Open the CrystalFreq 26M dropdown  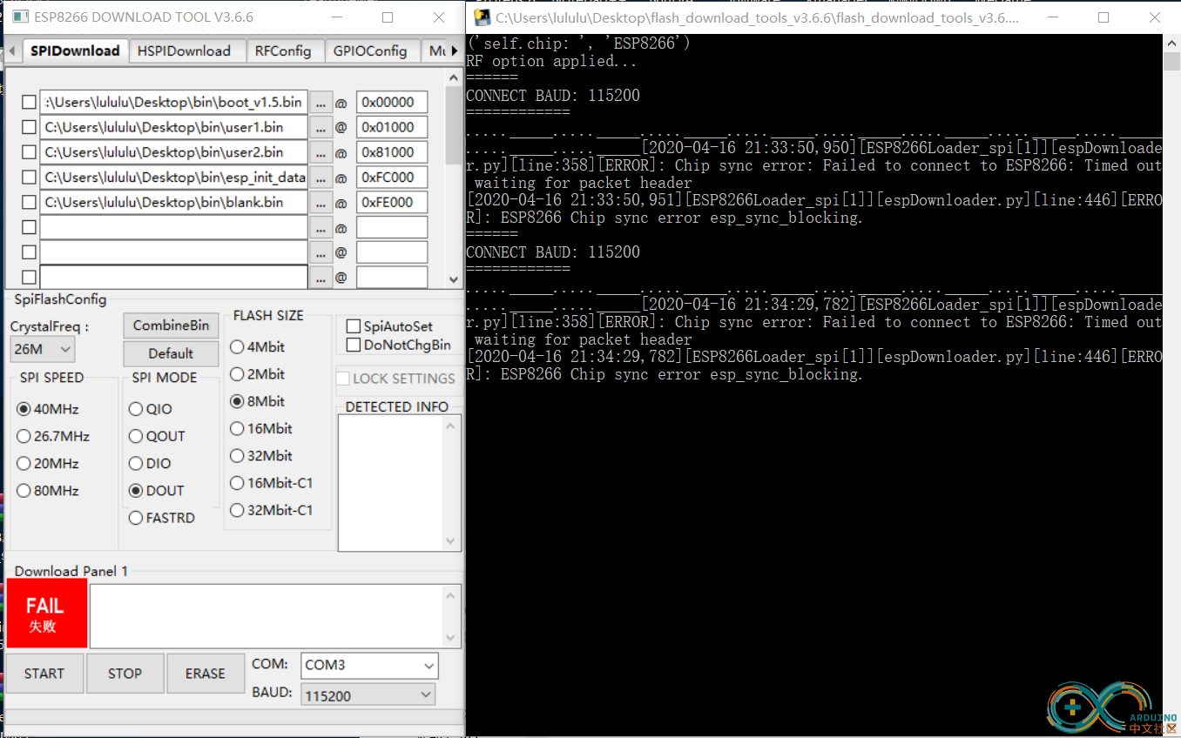[x=43, y=349]
